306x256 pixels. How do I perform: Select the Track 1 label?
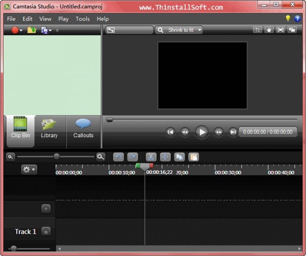pos(25,232)
